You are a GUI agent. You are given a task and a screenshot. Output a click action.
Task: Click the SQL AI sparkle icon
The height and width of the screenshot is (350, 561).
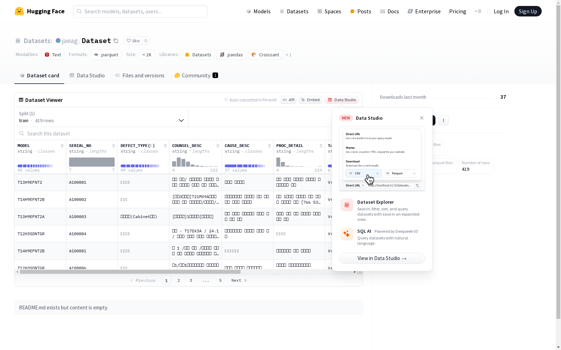coord(347,234)
